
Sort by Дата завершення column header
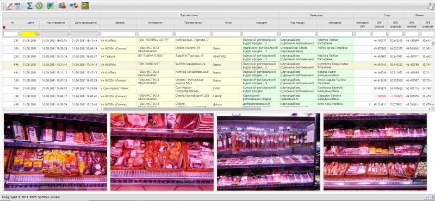point(85,23)
